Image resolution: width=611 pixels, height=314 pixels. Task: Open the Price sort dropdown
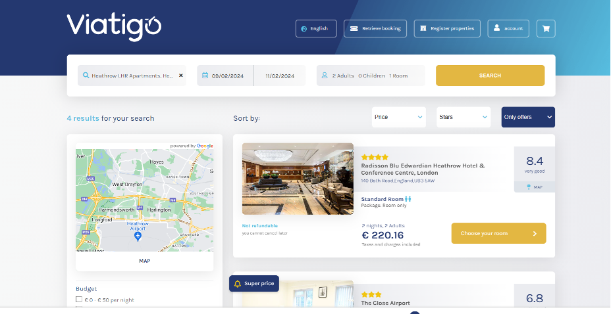[x=398, y=117]
